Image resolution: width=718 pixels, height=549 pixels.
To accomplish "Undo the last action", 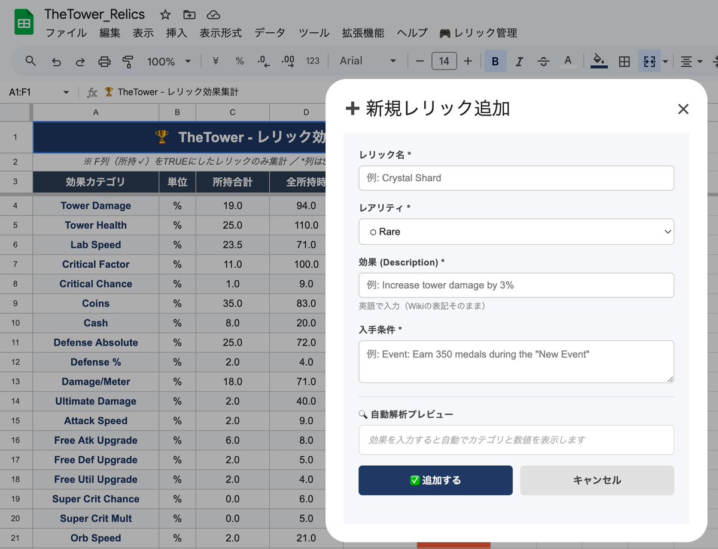I will coord(56,61).
